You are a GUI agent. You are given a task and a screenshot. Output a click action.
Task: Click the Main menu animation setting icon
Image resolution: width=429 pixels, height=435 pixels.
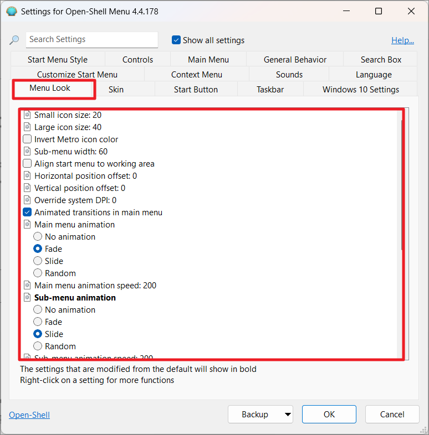click(27, 224)
